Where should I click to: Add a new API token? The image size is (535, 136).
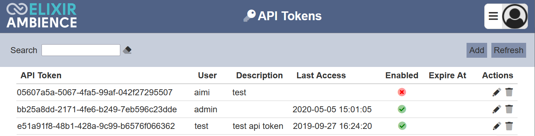477,50
